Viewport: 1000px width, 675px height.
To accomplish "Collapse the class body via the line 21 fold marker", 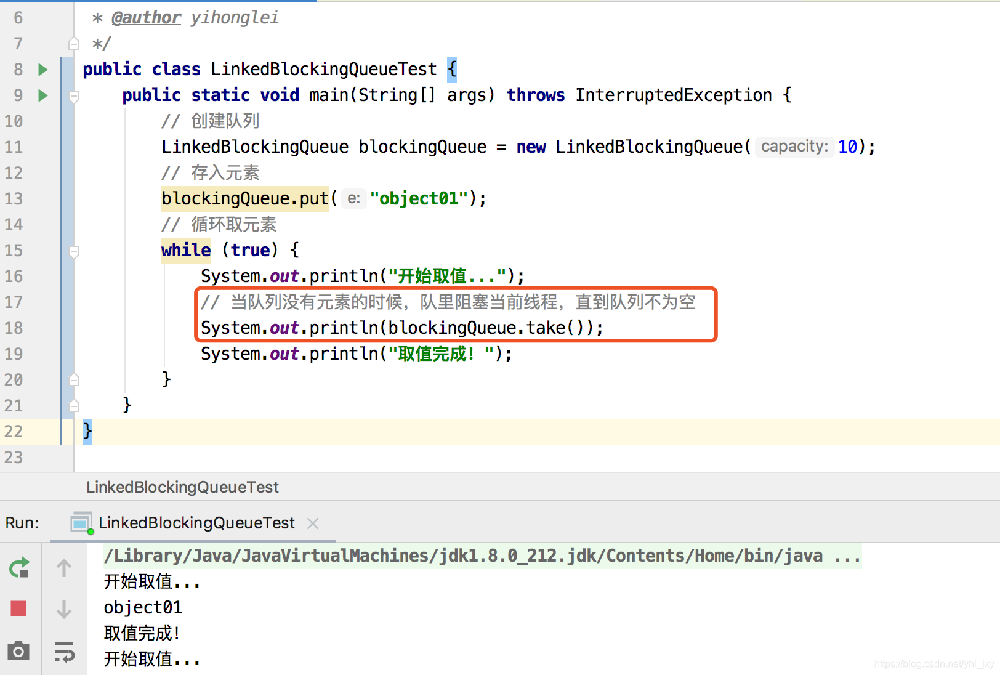I will click(x=74, y=405).
